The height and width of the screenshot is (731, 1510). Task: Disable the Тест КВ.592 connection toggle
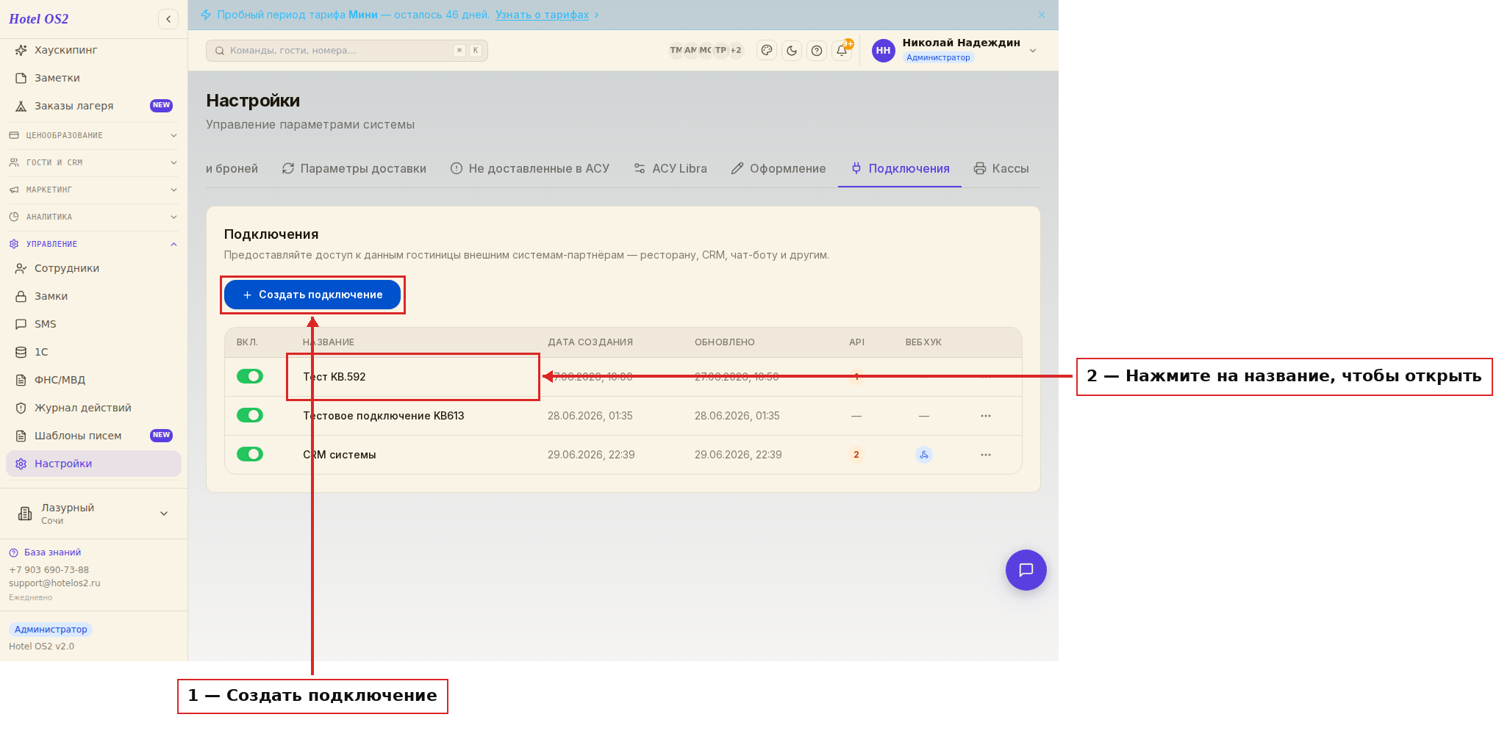click(x=250, y=376)
